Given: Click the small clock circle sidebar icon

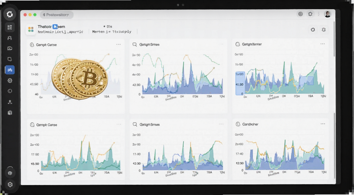Looking at the screenshot, I should (x=10, y=91).
